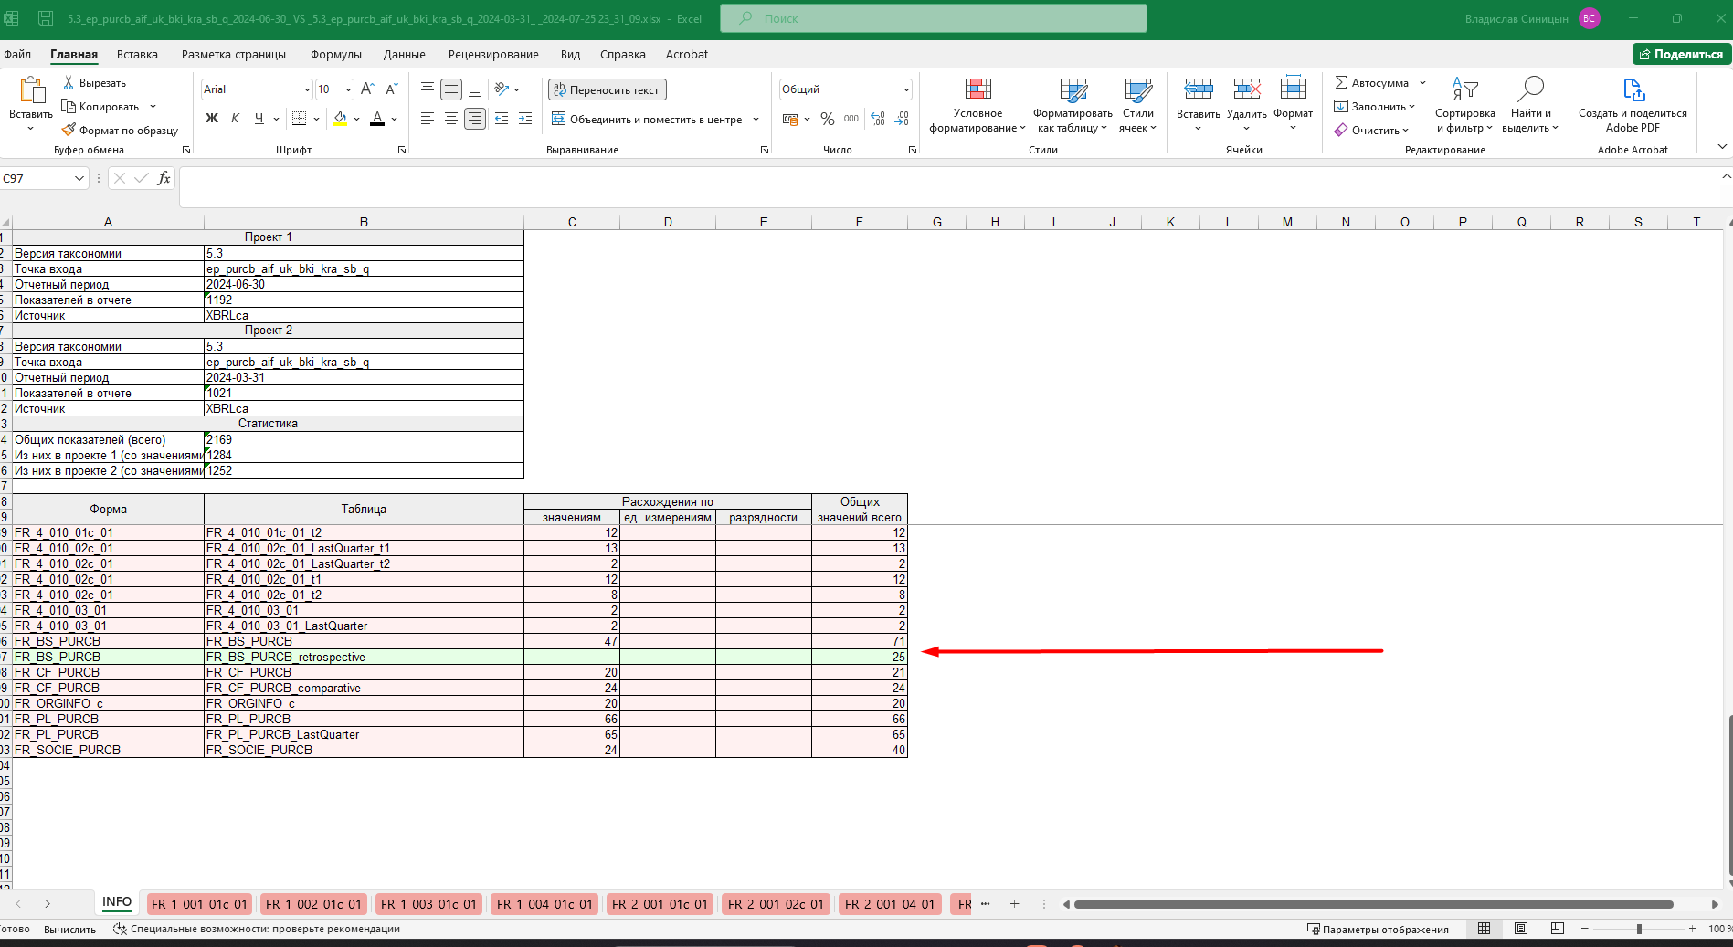Open Параметры отображения display settings
Viewport: 1733px width, 947px height.
[x=1378, y=930]
